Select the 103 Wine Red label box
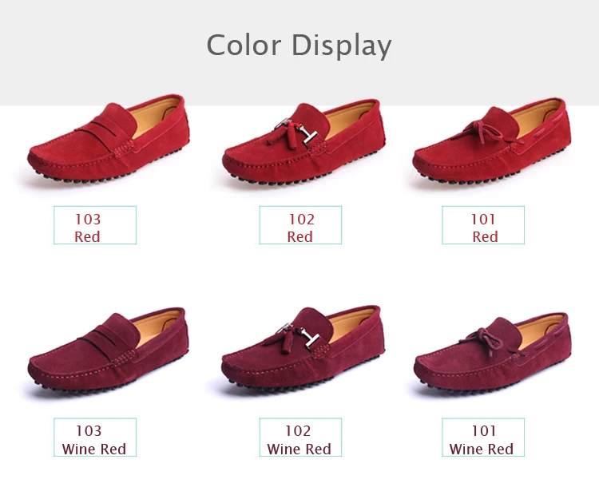 [95, 438]
